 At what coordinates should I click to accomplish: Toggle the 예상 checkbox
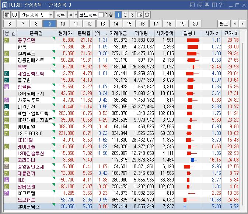pyautogui.click(x=101, y=15)
